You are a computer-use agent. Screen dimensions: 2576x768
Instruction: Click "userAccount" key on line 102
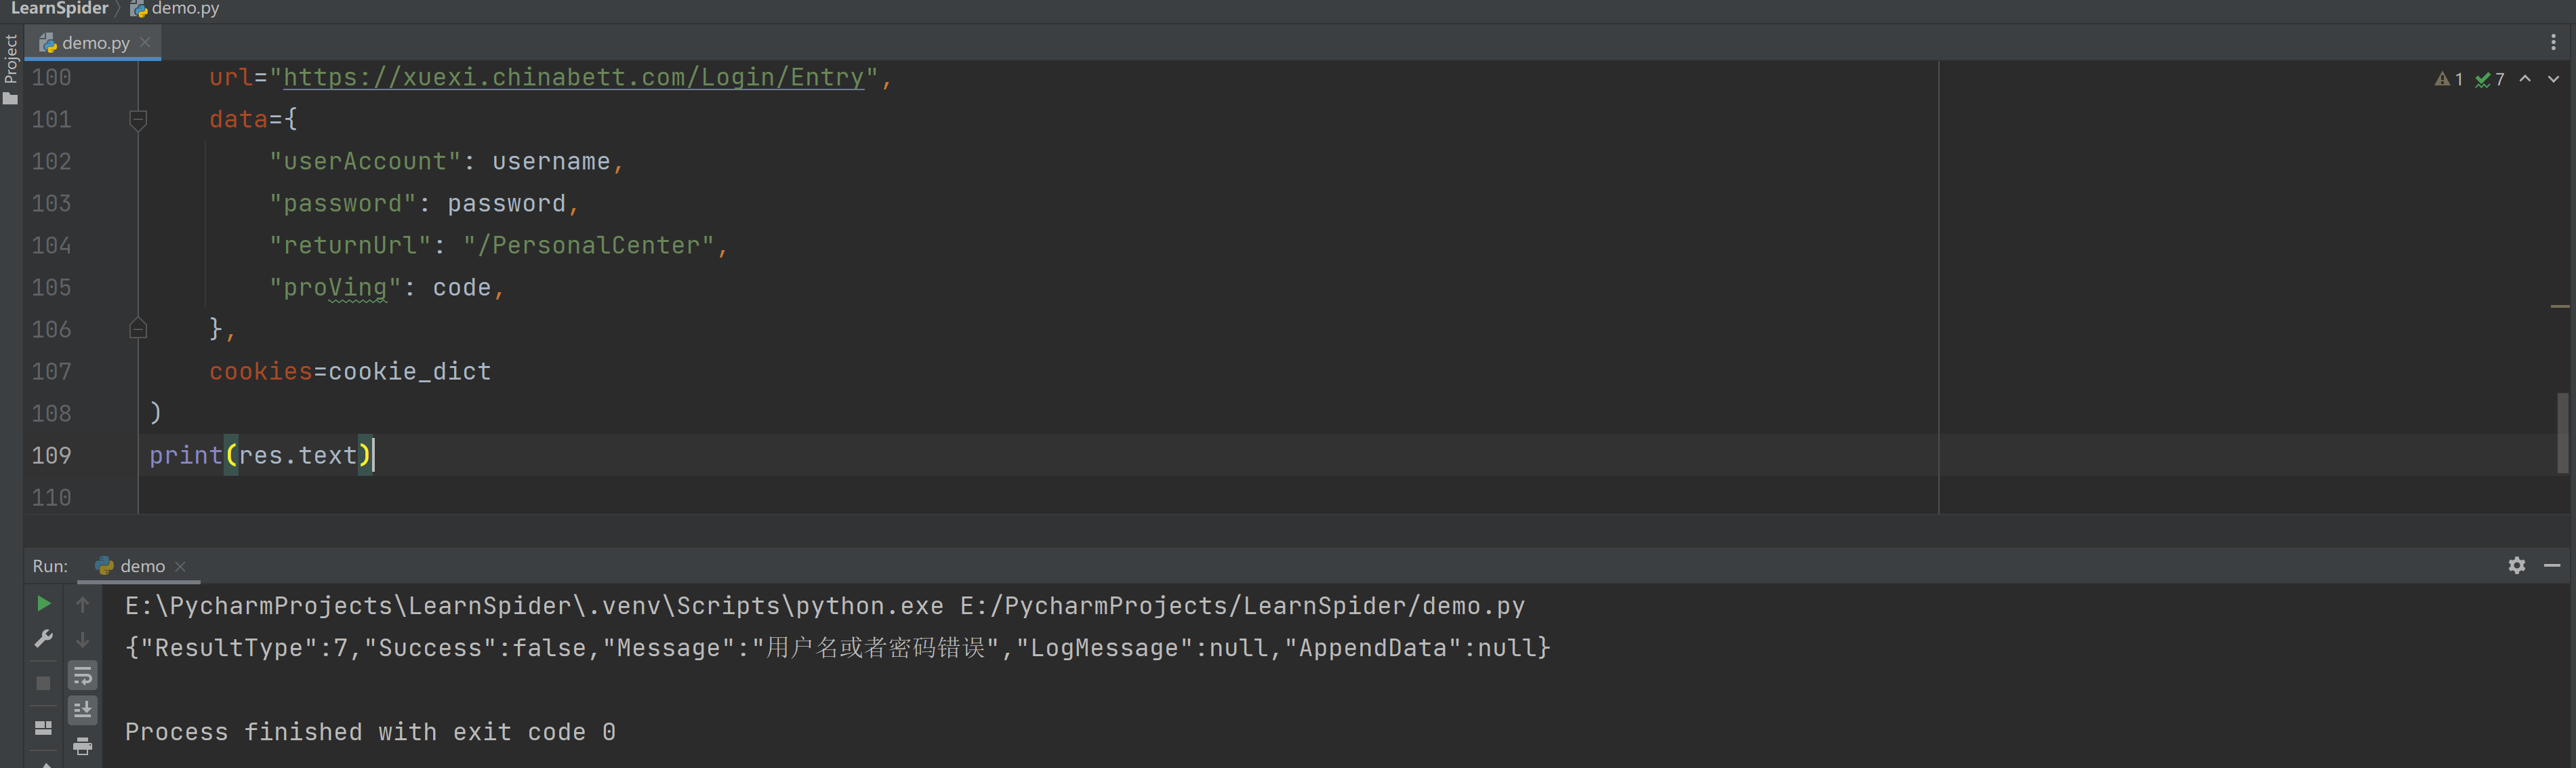point(365,162)
